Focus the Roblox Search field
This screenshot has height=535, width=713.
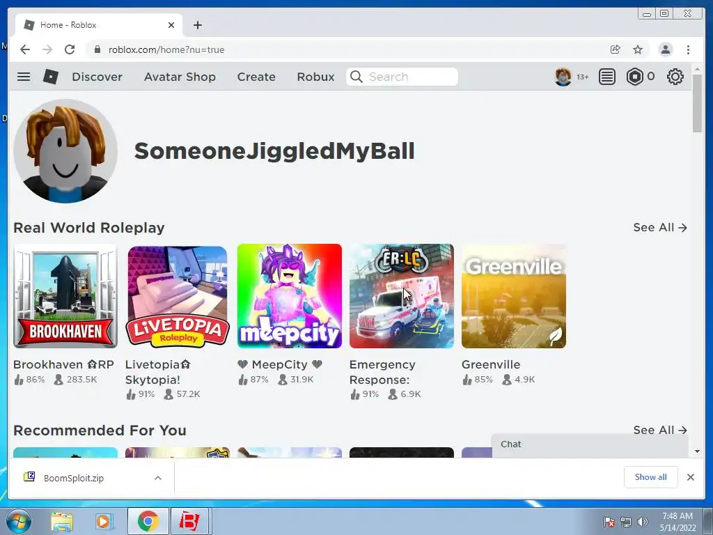tap(402, 77)
